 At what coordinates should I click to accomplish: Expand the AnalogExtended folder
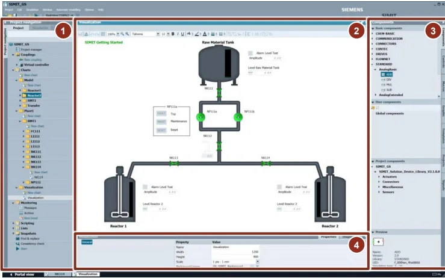point(376,95)
